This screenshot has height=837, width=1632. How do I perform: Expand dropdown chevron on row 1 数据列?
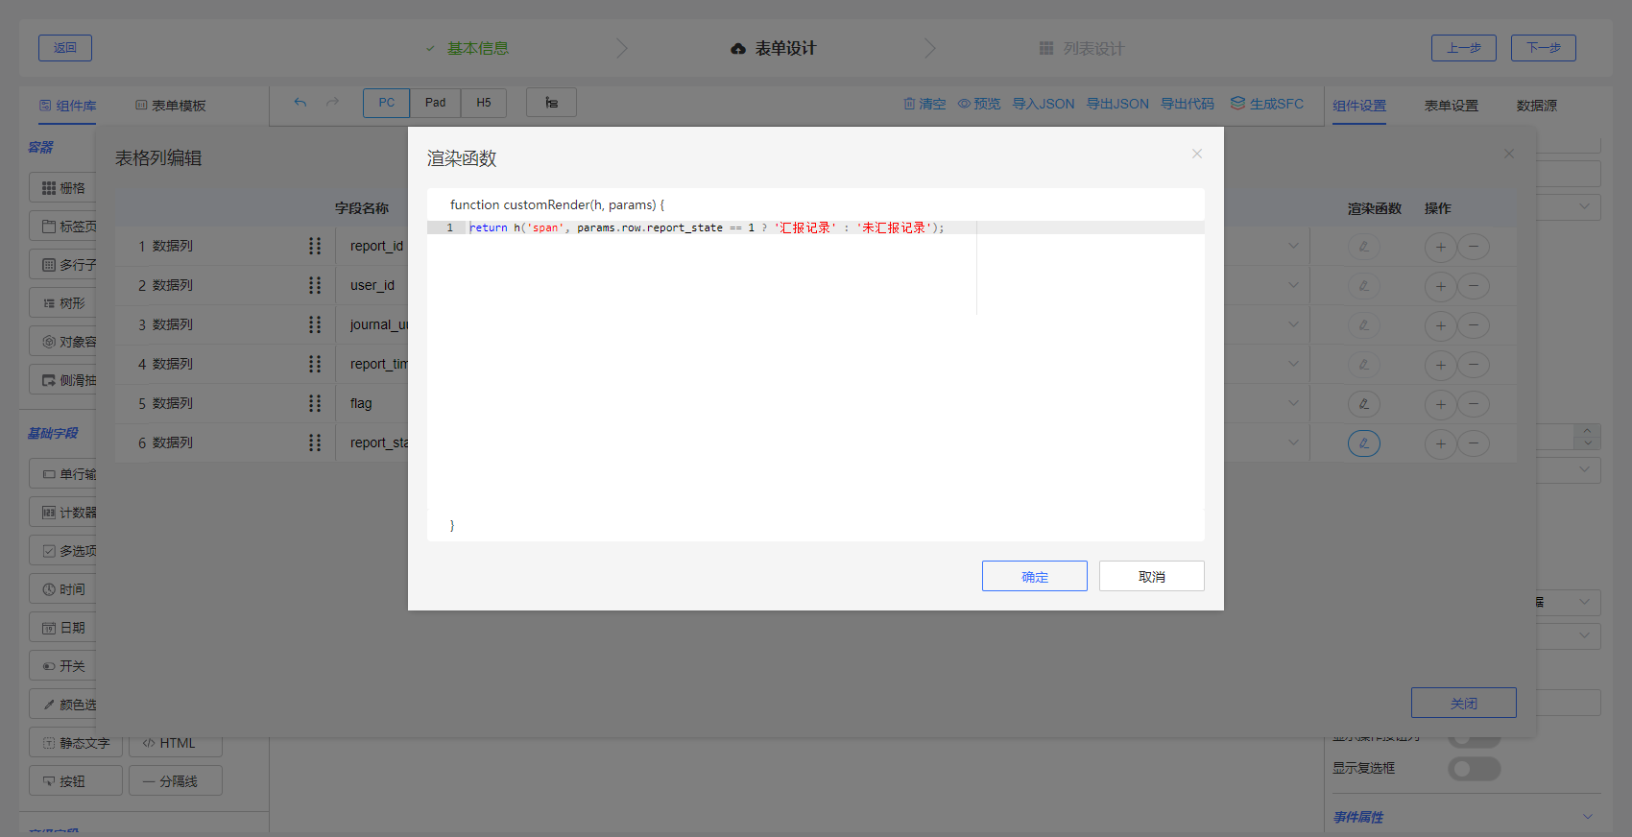pos(1293,246)
